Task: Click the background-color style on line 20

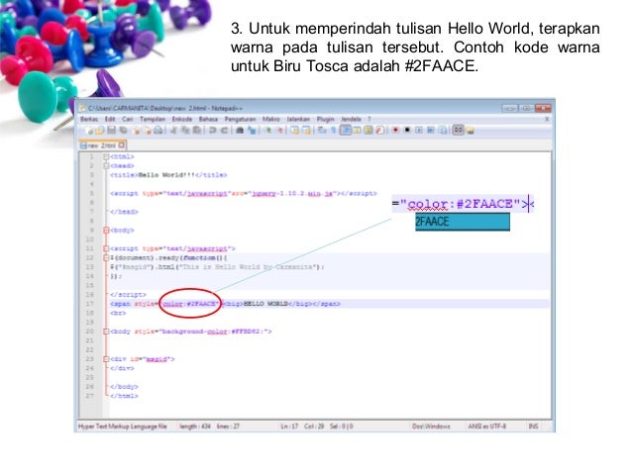Action: [215, 332]
